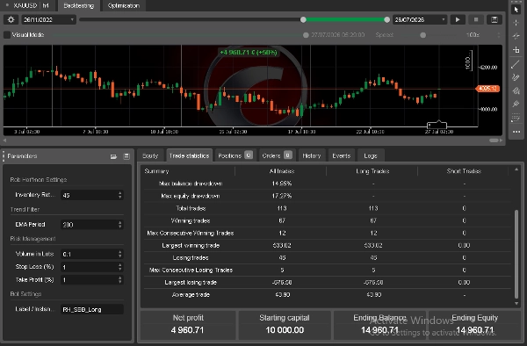
Task: Select the tool right below trend line
Action: pyautogui.click(x=516, y=77)
